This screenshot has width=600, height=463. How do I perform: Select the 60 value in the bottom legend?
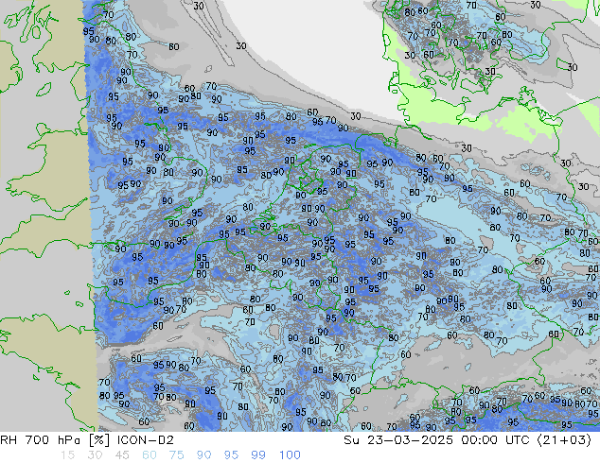[149, 454]
